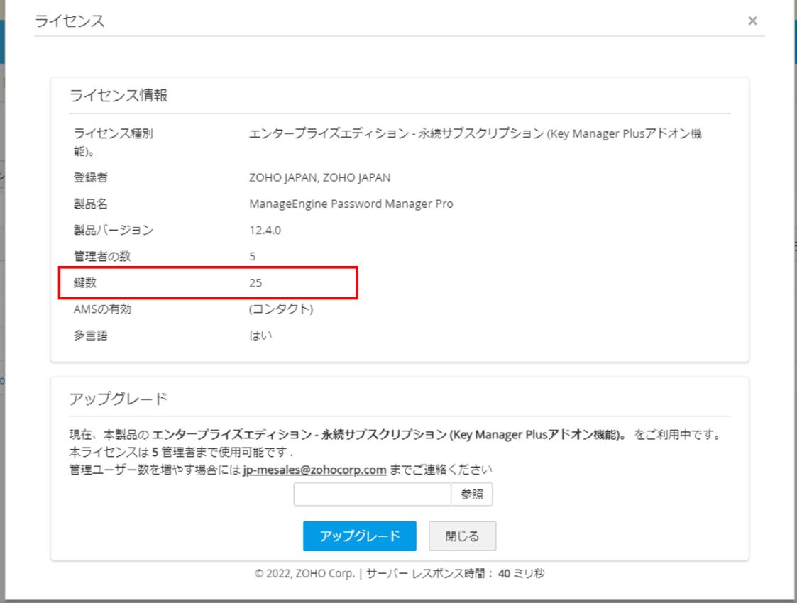The image size is (797, 603).
Task: Click the ZOHO JAPAN, ZOHO JAPAN registrant value
Action: point(319,177)
